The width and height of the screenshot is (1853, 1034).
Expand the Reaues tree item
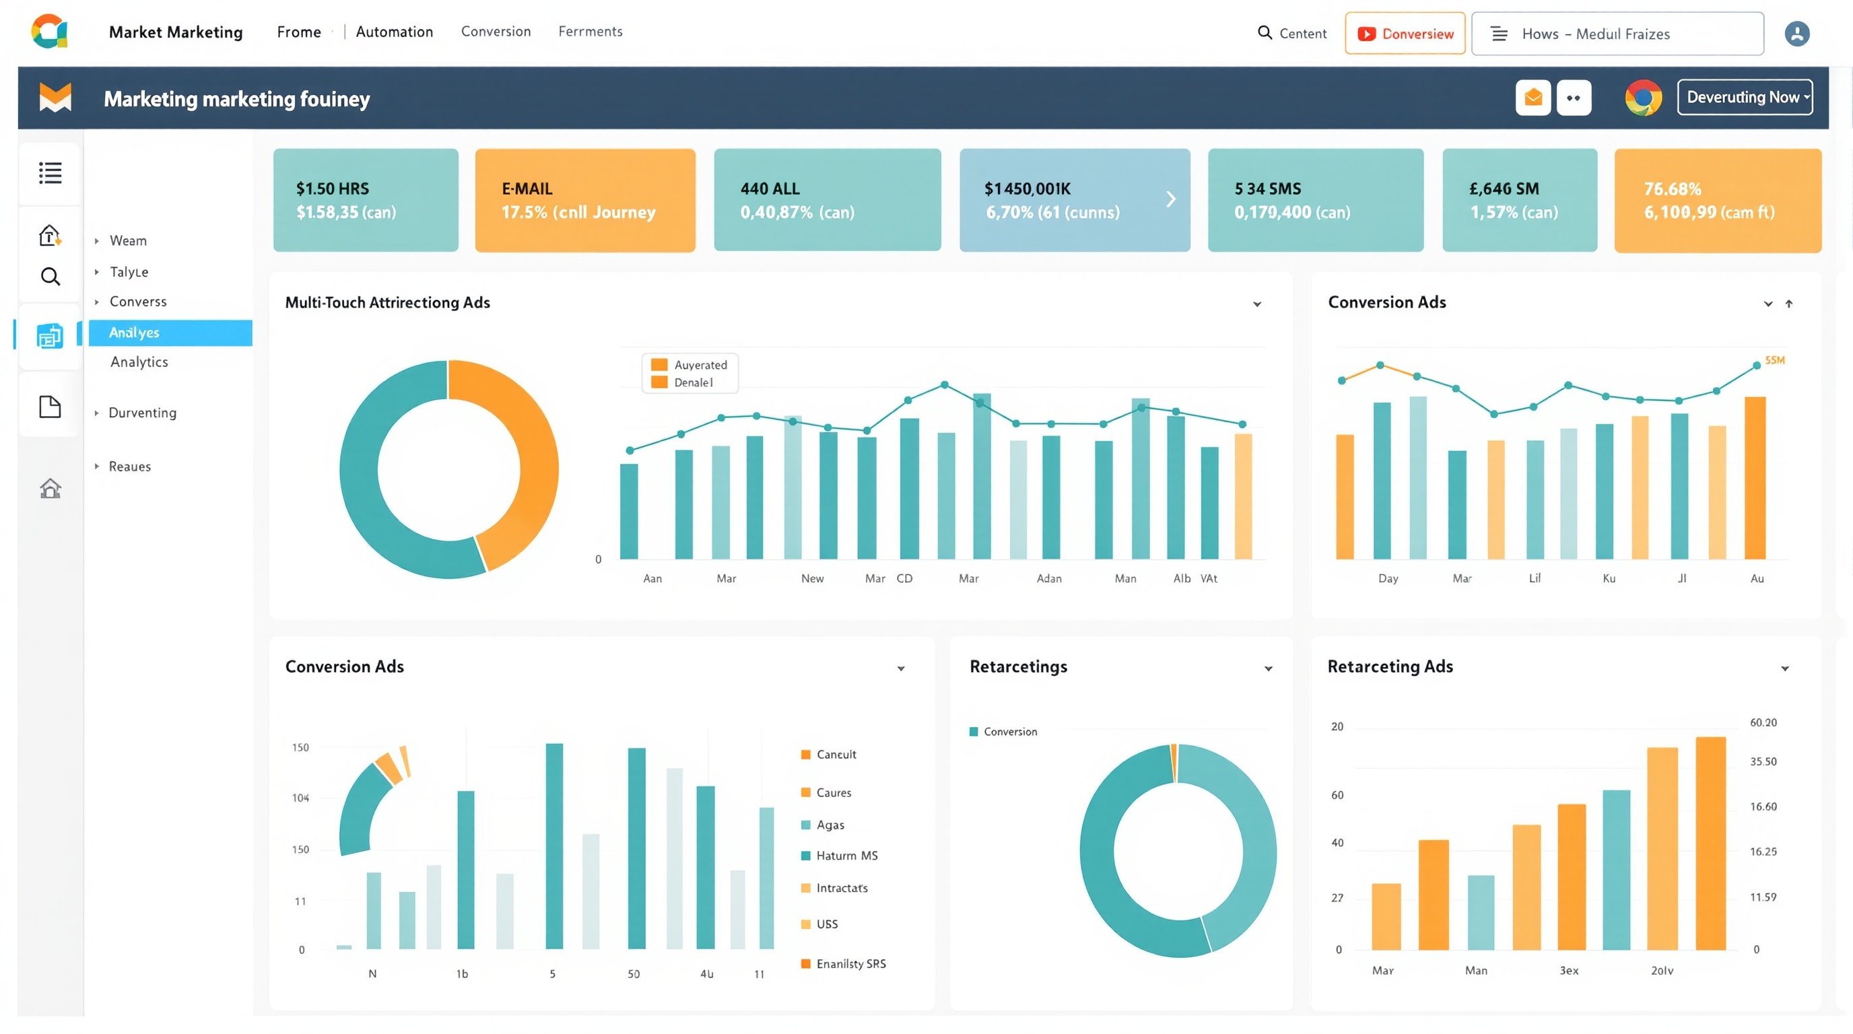96,466
